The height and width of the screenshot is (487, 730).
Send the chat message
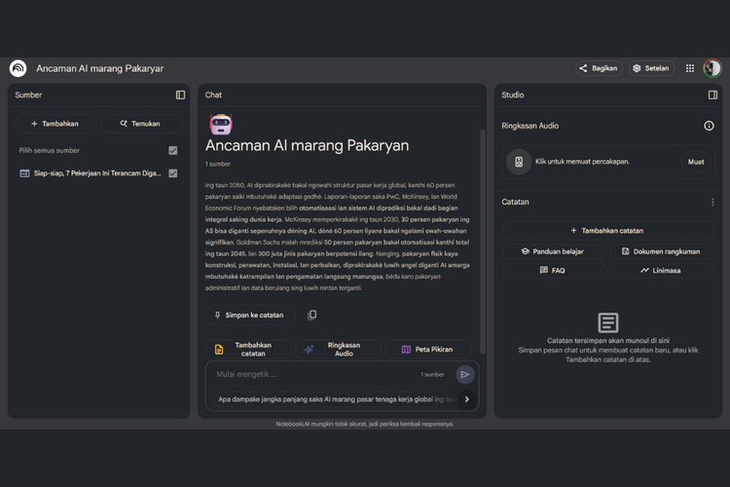click(465, 374)
